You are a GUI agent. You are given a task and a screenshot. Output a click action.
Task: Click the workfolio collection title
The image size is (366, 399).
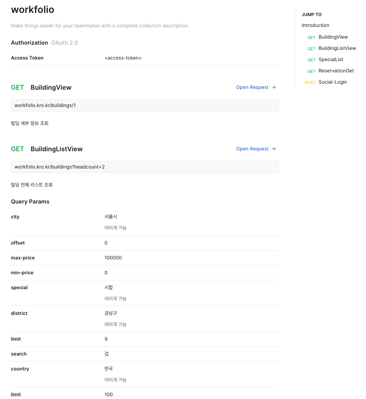(32, 10)
